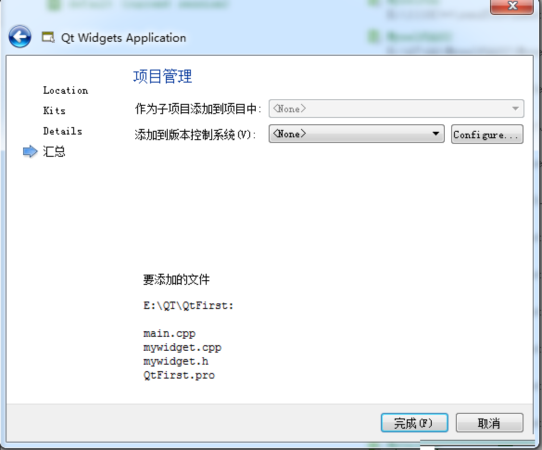Click the 添加到版本控制系统(V) label

click(x=195, y=135)
